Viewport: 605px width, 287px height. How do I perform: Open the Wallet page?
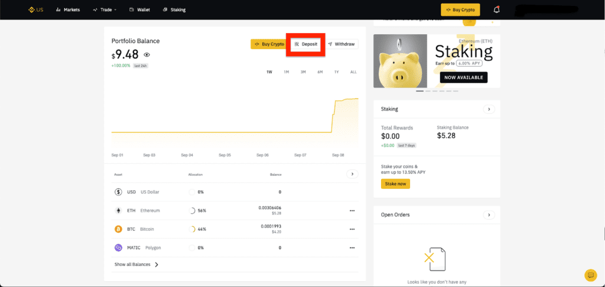click(x=139, y=9)
